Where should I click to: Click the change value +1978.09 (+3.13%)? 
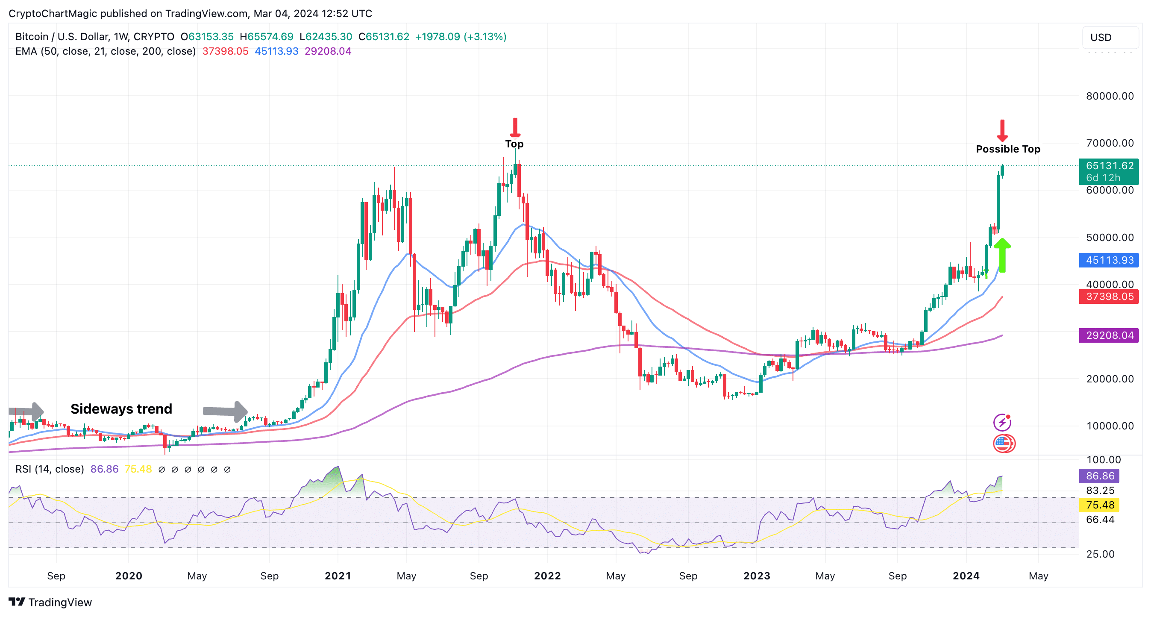click(x=461, y=37)
